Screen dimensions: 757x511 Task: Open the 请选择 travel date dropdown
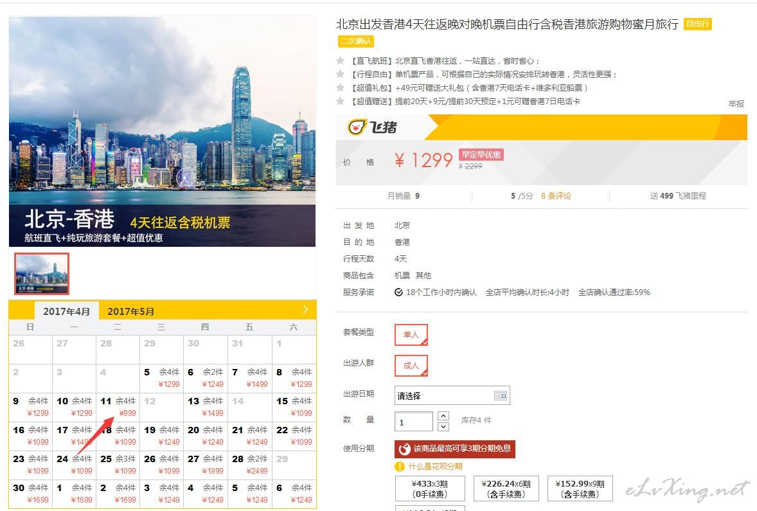click(x=445, y=395)
